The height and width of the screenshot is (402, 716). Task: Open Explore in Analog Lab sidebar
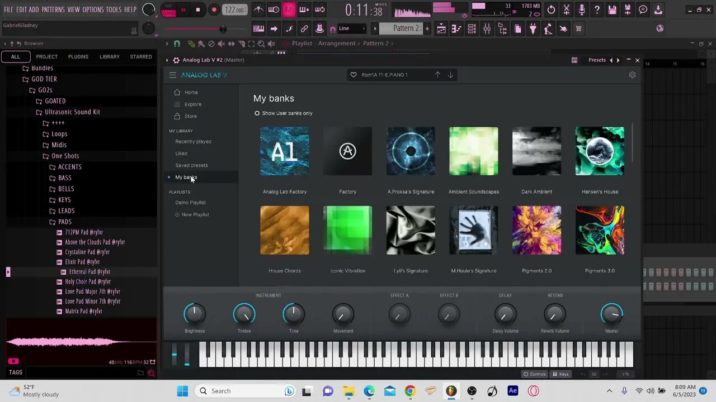[193, 104]
